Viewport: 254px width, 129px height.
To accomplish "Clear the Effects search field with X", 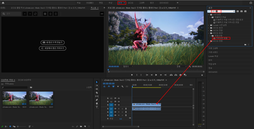I will pos(234,11).
